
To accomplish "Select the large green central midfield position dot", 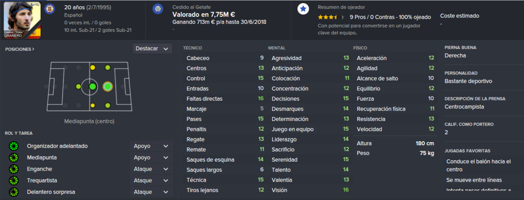I will (93, 87).
